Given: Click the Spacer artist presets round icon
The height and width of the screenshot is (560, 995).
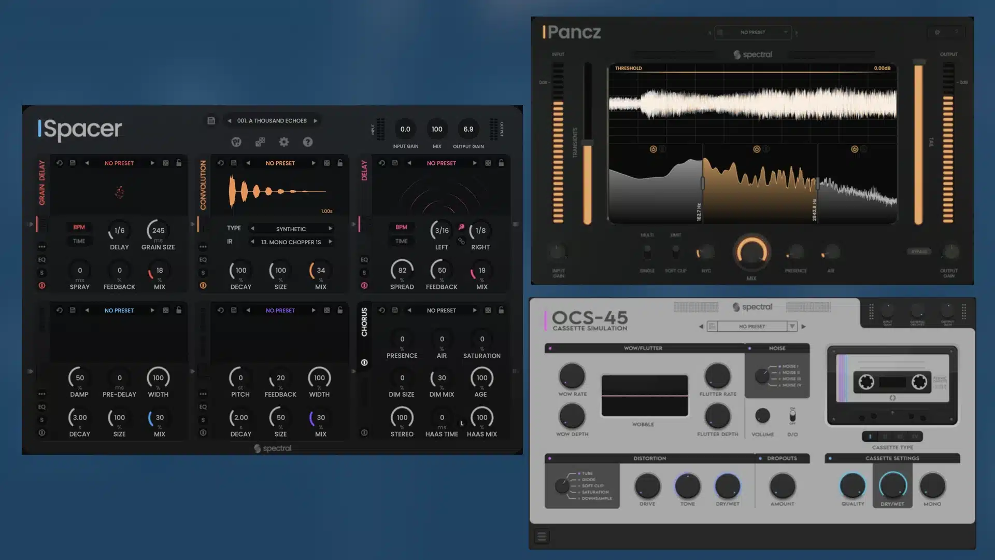Looking at the screenshot, I should pos(236,142).
